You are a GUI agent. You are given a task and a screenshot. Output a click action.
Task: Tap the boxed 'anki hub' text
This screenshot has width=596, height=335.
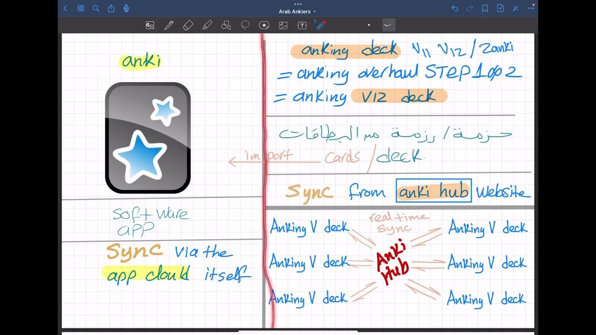click(x=433, y=191)
